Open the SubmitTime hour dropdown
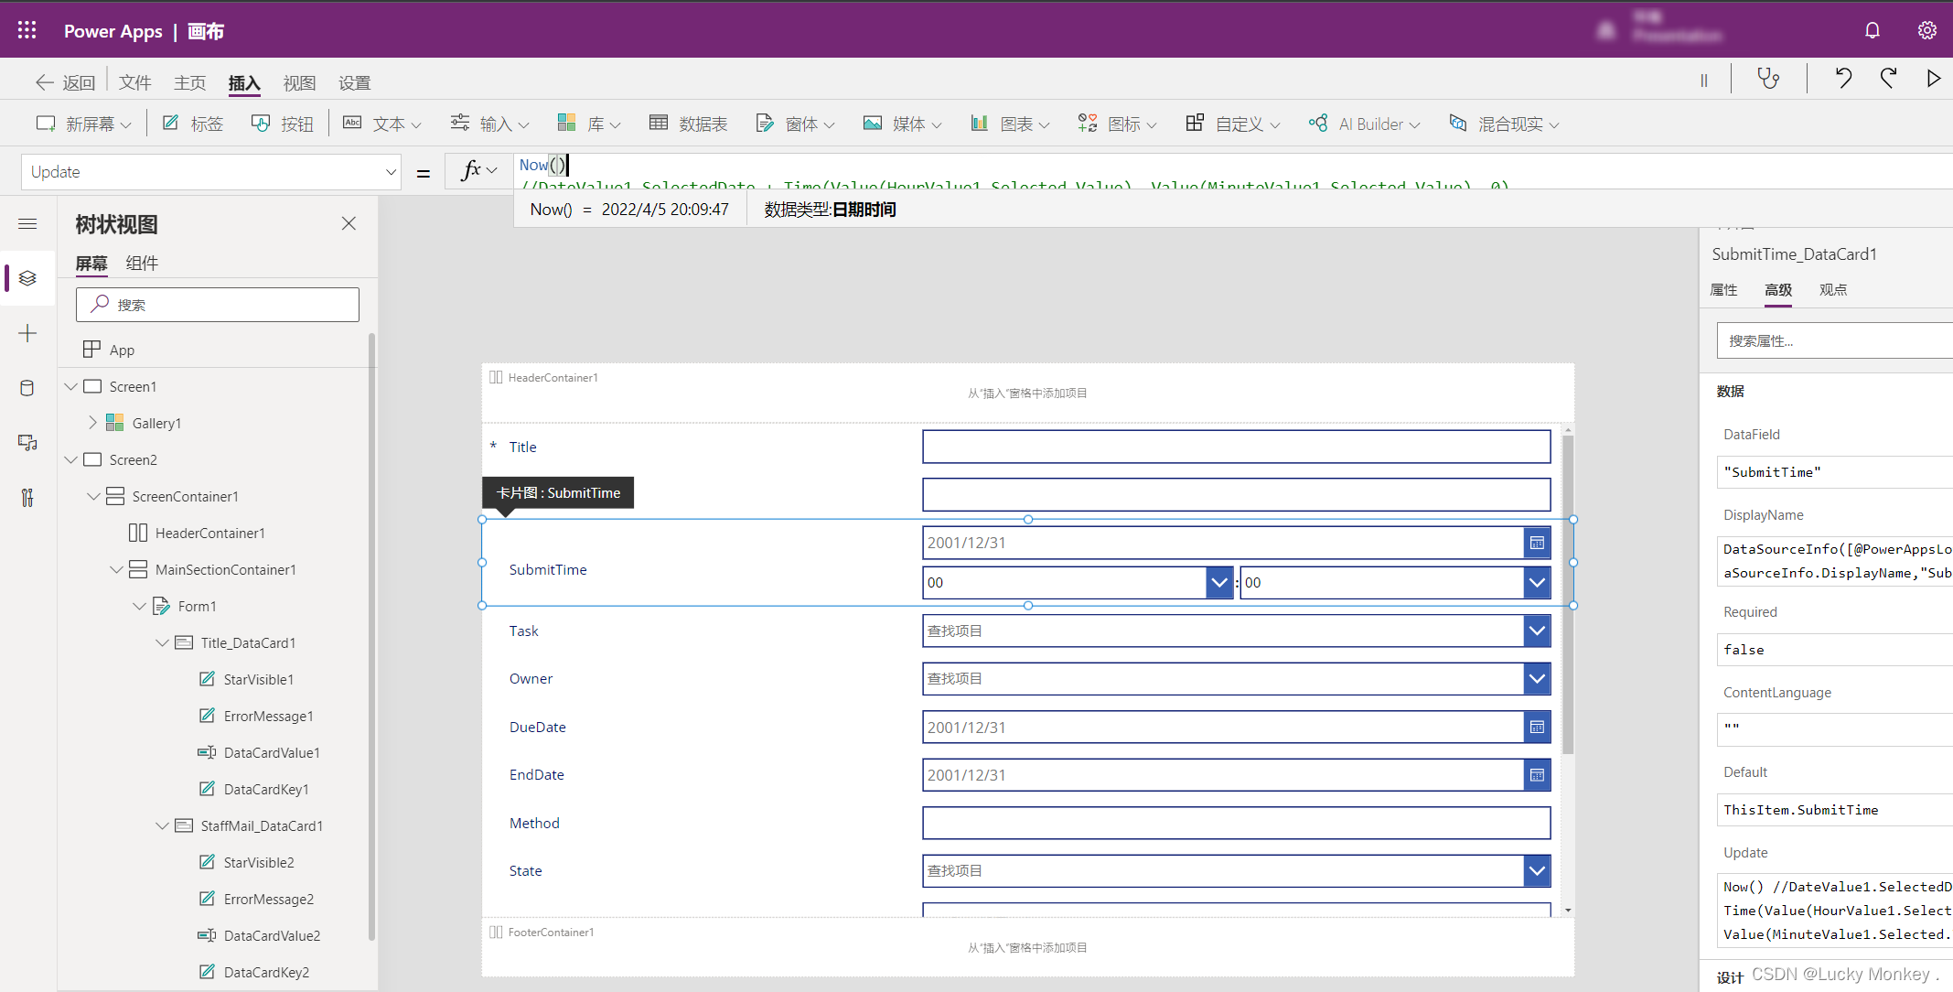The height and width of the screenshot is (992, 1953). (1219, 582)
